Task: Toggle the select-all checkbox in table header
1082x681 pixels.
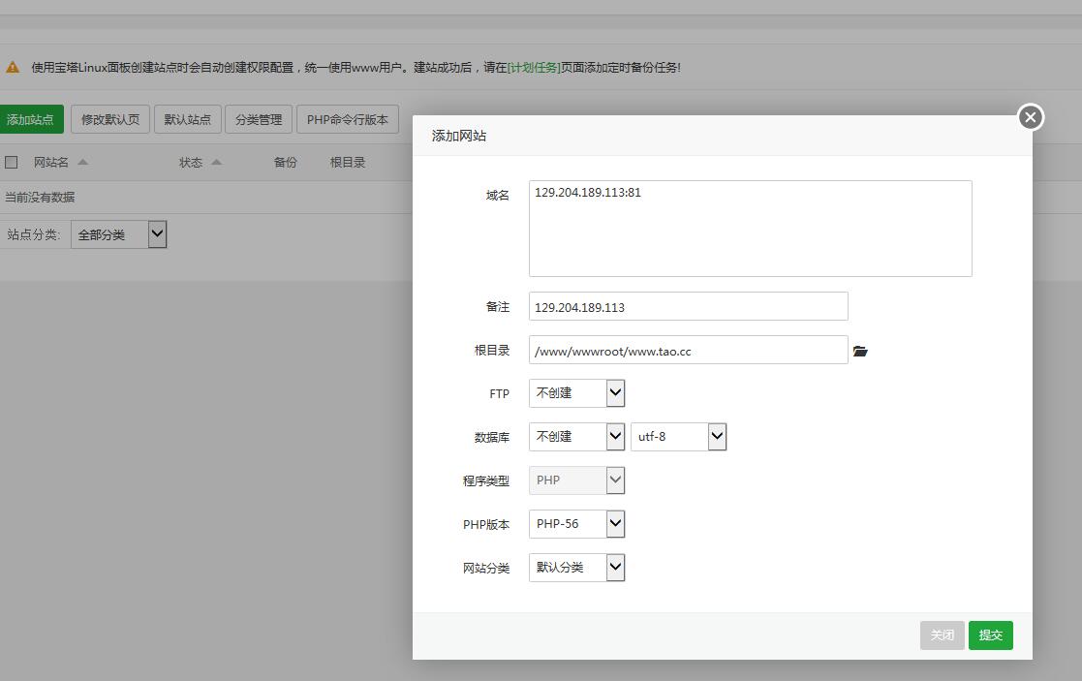Action: pos(12,162)
